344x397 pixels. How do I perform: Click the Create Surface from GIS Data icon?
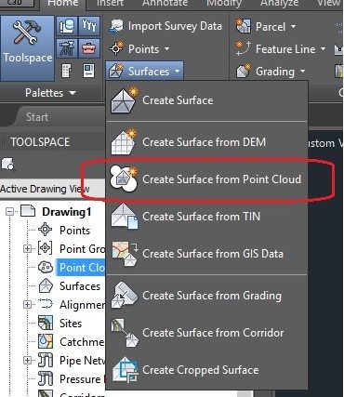click(x=125, y=254)
